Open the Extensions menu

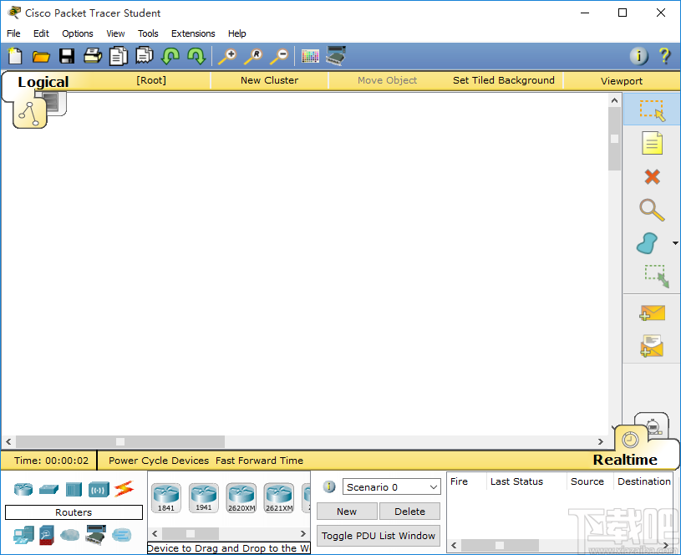(x=193, y=33)
